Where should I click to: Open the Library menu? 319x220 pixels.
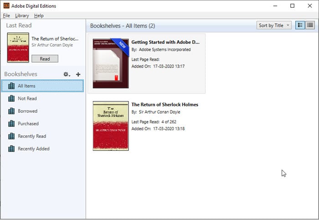(22, 16)
